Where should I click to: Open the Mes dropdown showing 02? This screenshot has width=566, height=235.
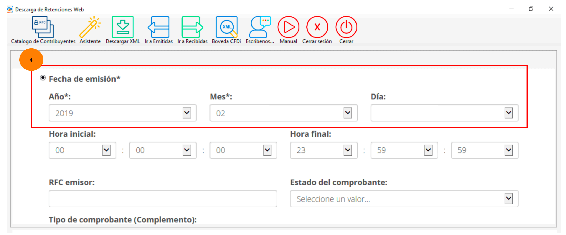click(x=348, y=113)
